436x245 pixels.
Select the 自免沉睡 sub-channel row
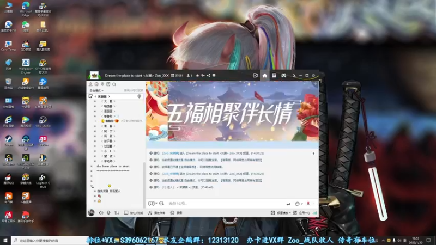coord(108,191)
